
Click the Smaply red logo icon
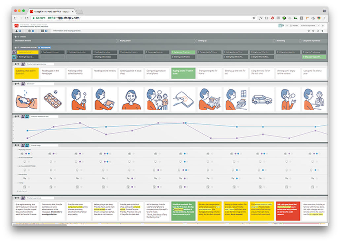pos(17,26)
